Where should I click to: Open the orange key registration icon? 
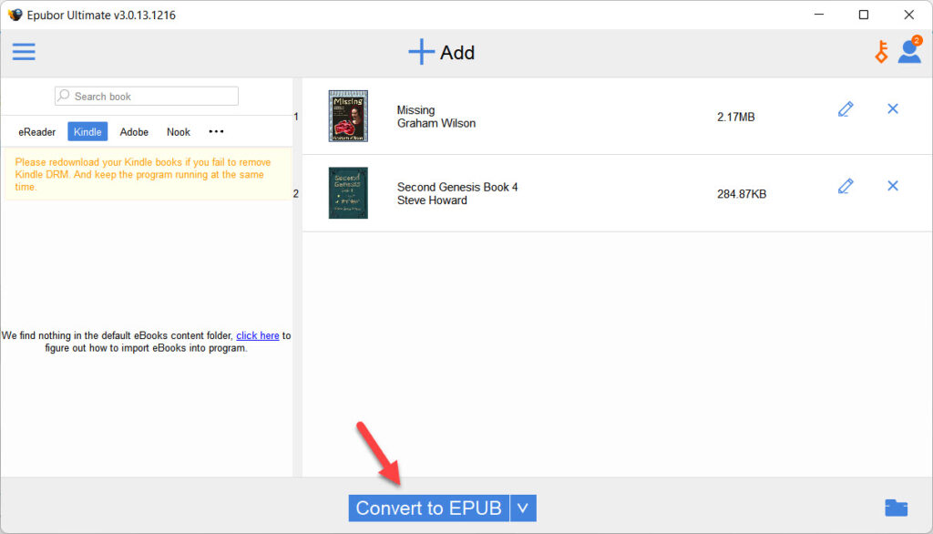pos(881,52)
